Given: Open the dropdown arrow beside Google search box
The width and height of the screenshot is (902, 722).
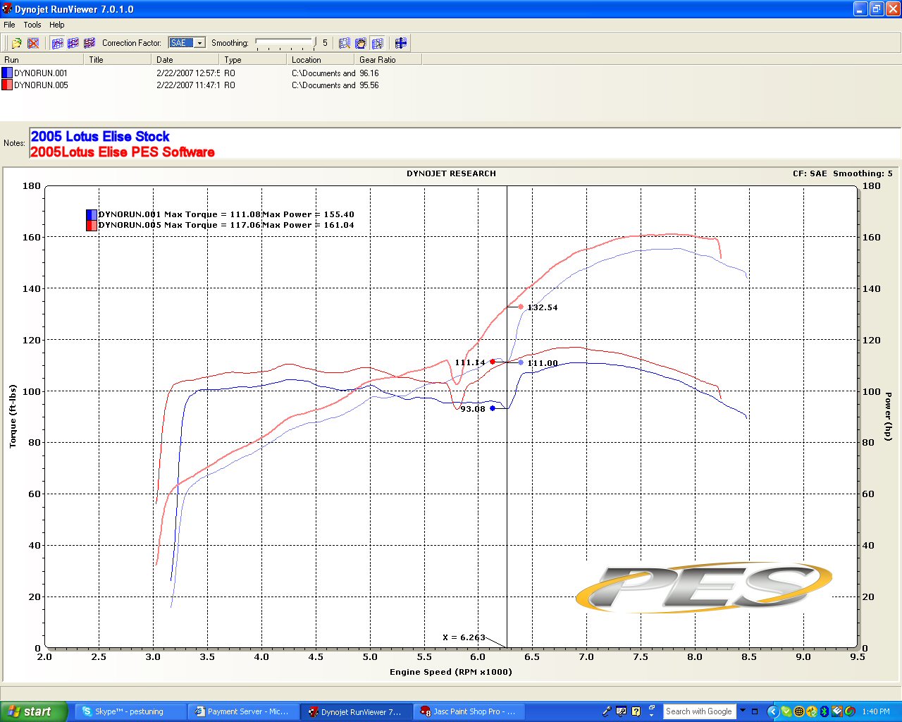Looking at the screenshot, I should pos(743,711).
